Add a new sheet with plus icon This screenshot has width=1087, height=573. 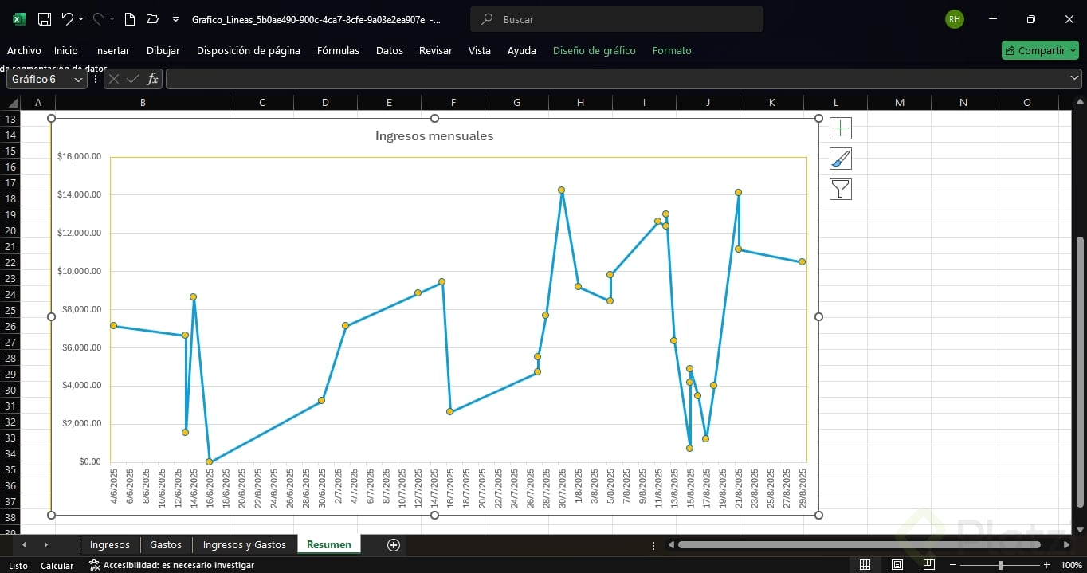coord(393,545)
